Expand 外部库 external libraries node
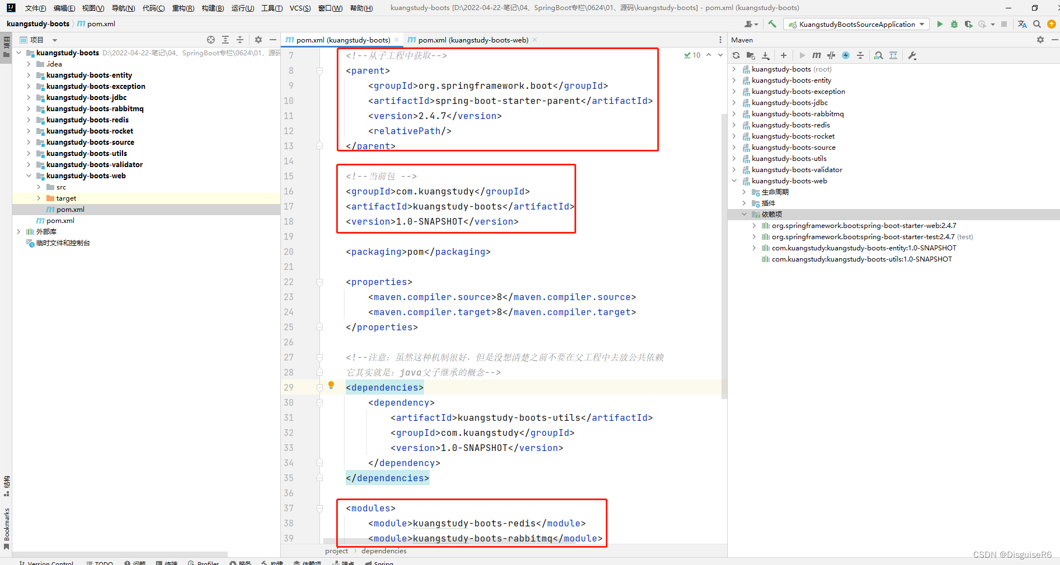1060x565 pixels. (18, 231)
